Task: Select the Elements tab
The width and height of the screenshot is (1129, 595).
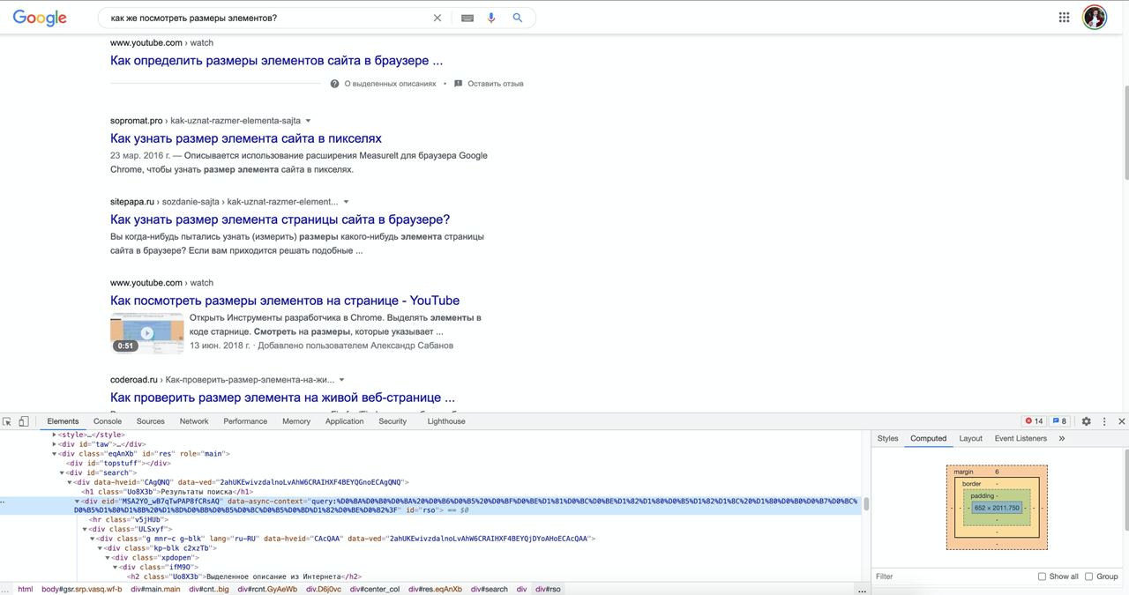Action: [x=63, y=421]
